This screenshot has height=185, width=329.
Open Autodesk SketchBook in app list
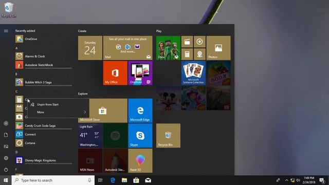pyautogui.click(x=44, y=65)
